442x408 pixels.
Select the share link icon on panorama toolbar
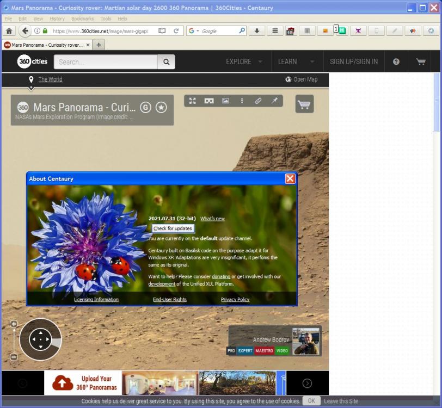(x=258, y=101)
